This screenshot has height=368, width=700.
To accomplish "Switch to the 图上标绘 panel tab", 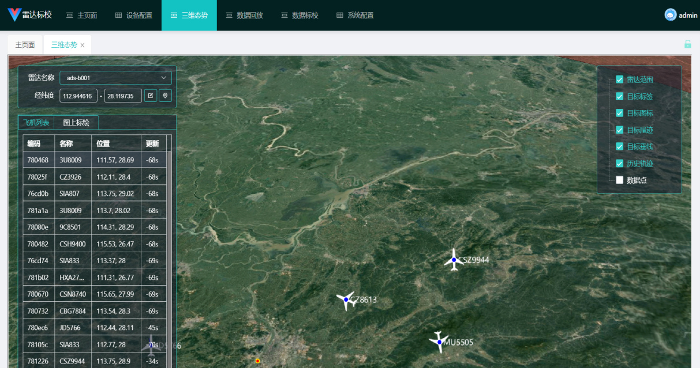I will [x=76, y=122].
